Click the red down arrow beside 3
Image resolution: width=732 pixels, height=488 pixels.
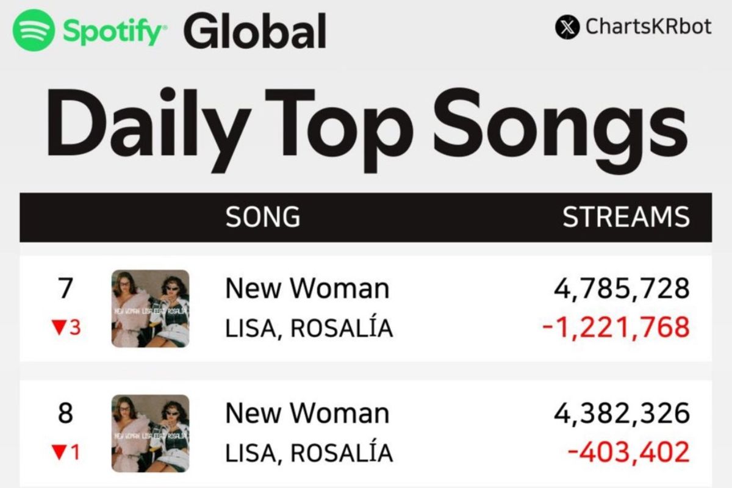(58, 328)
